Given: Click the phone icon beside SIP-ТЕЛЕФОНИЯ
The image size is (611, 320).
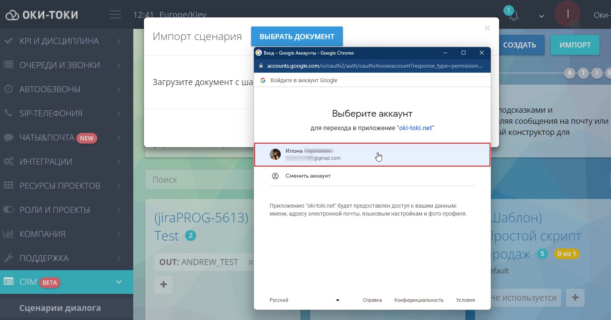Looking at the screenshot, I should (8, 113).
